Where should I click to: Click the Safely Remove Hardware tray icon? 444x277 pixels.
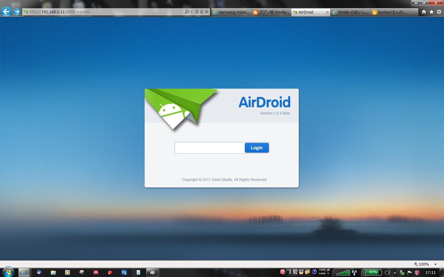click(402, 273)
